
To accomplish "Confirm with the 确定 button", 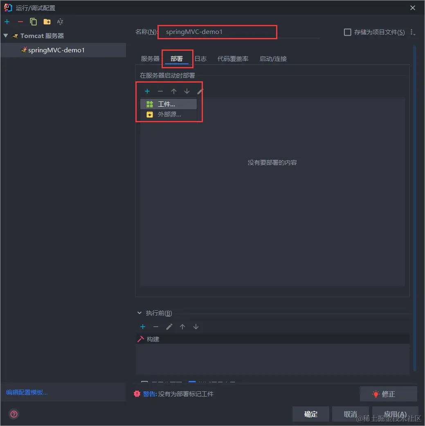I will [311, 414].
